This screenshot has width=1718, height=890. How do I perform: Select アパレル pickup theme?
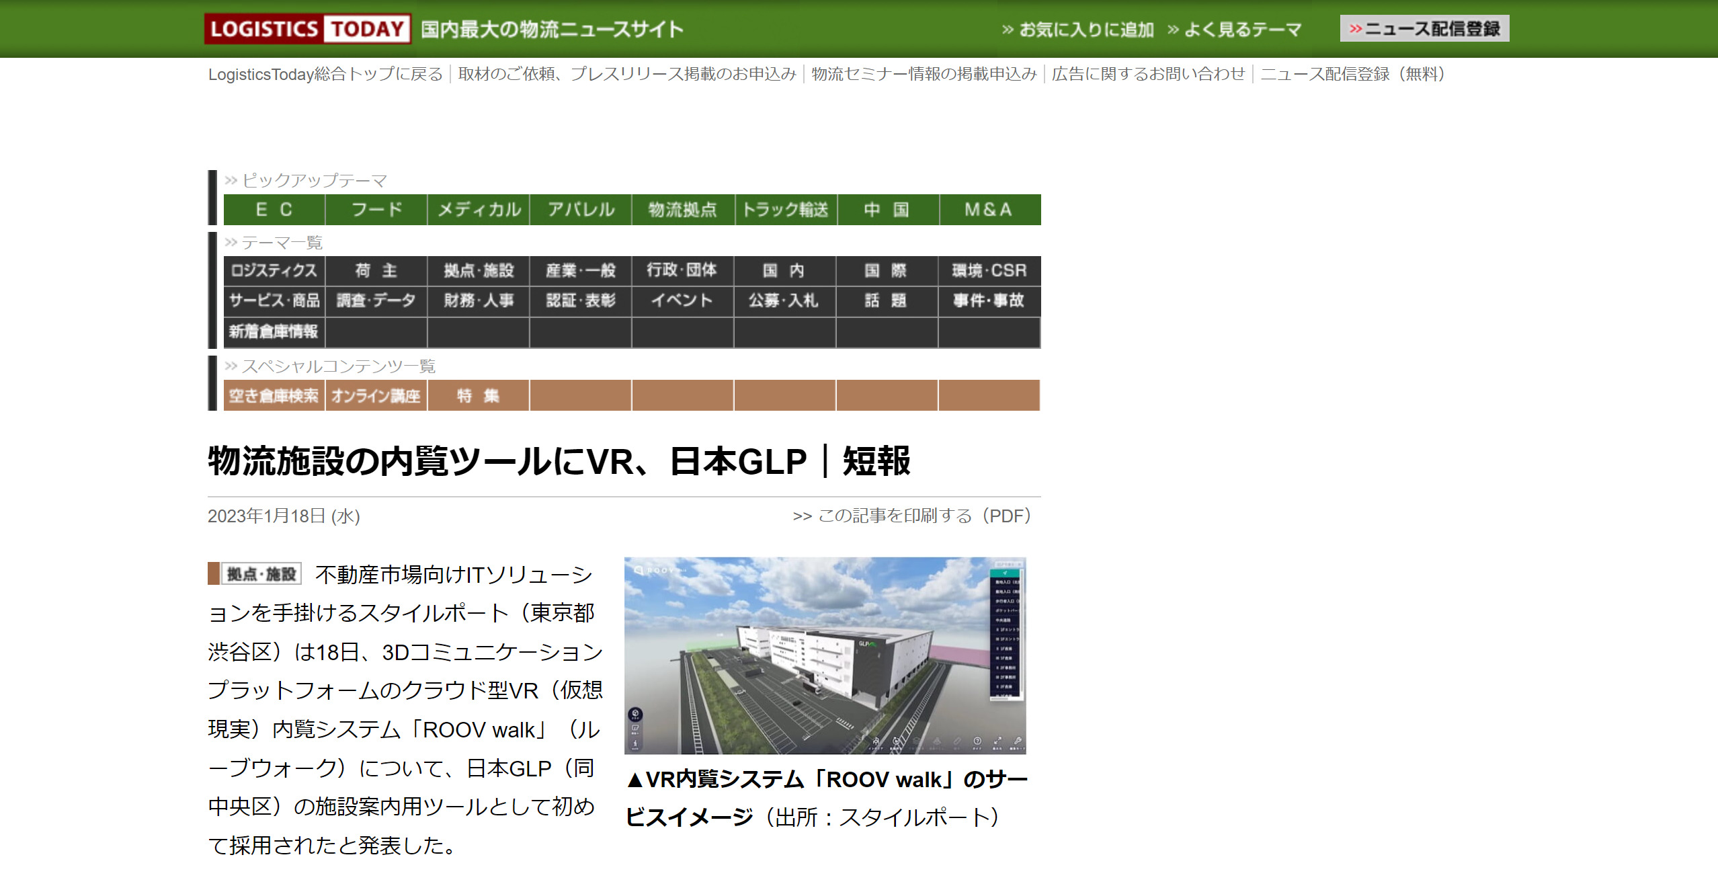[581, 210]
